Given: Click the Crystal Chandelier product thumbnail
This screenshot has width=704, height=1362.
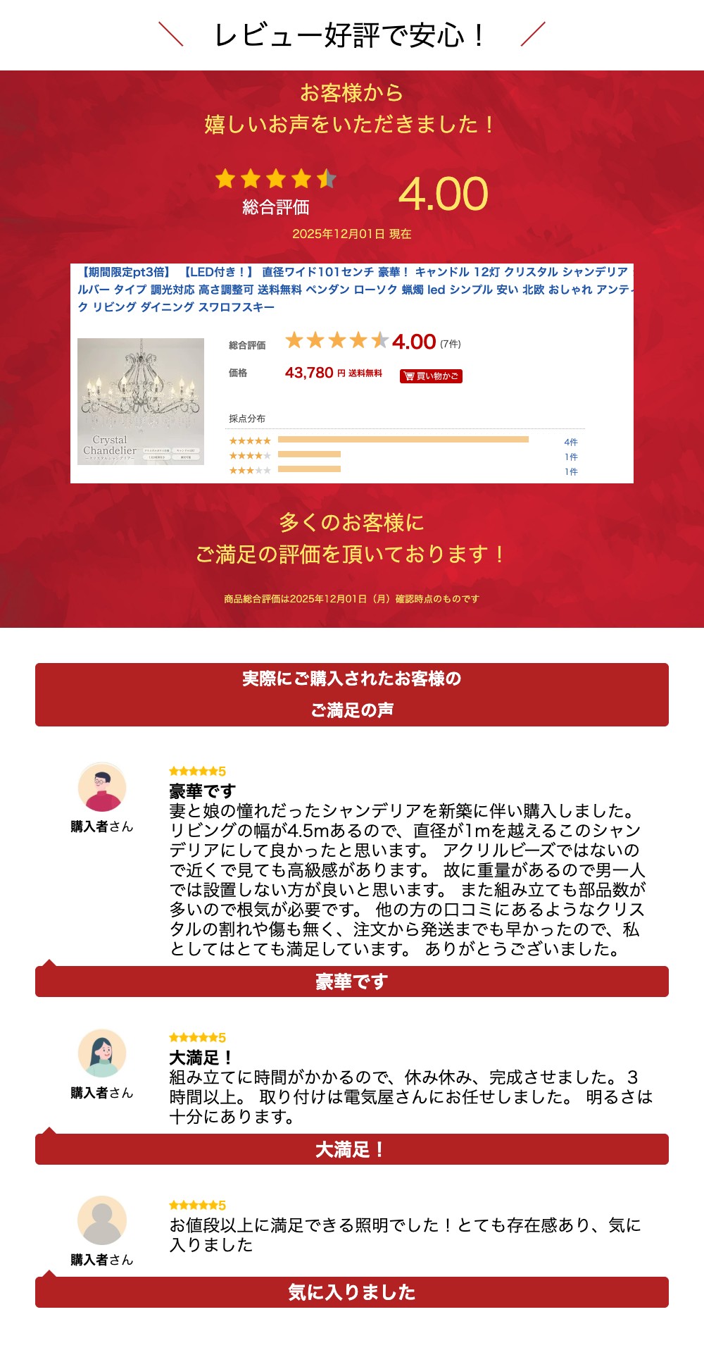Looking at the screenshot, I should pos(141,402).
